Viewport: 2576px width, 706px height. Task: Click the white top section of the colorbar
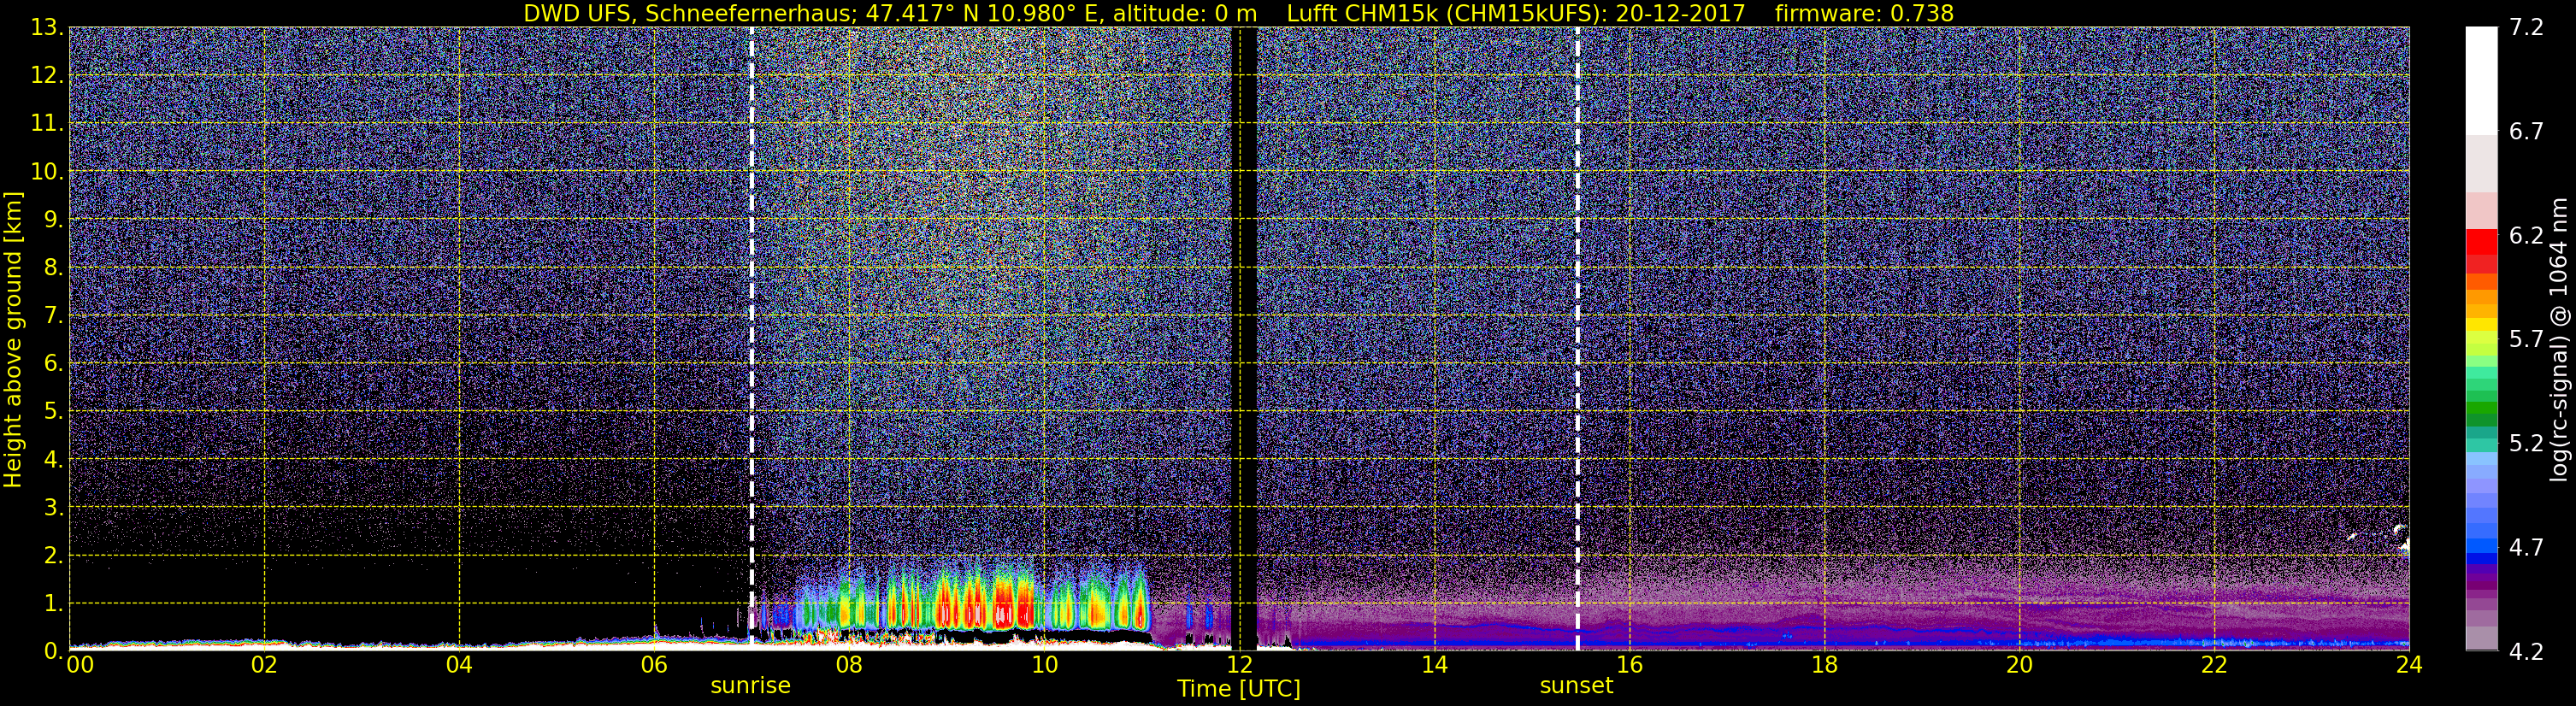pos(2481,80)
